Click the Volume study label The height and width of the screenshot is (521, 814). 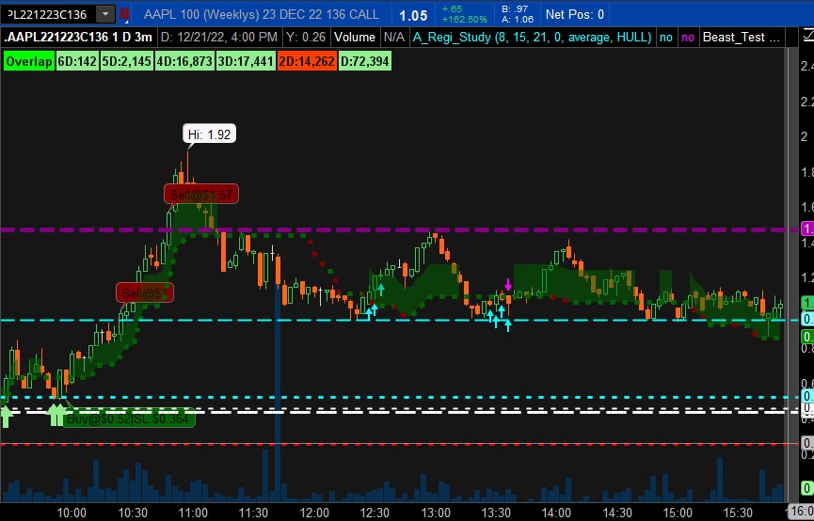pos(355,38)
